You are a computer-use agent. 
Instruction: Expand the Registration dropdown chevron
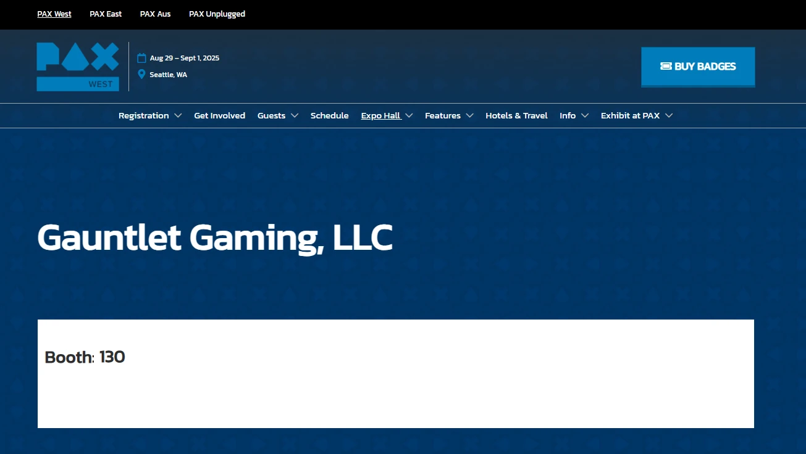tap(178, 116)
